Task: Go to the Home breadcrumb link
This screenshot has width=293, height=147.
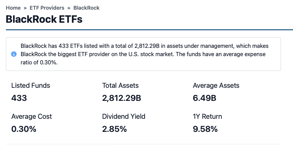Action: (13, 8)
